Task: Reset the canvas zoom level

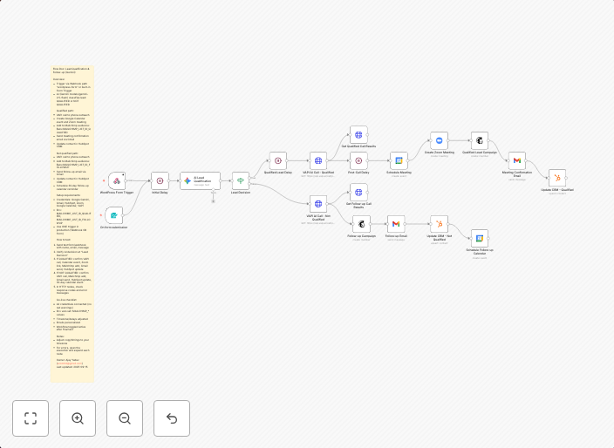Action: tap(172, 418)
